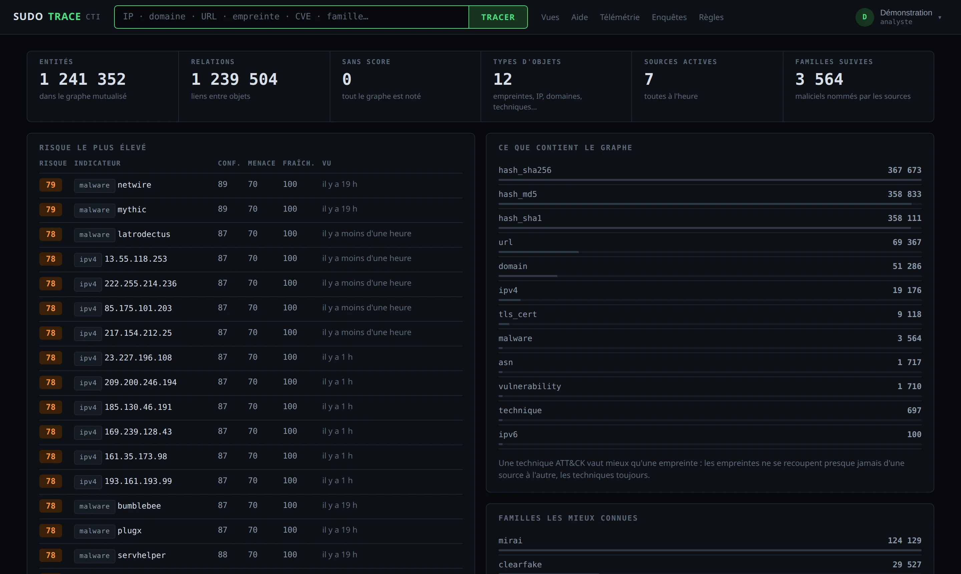
Task: Click the INDICATEUR column header
Action: coord(97,163)
